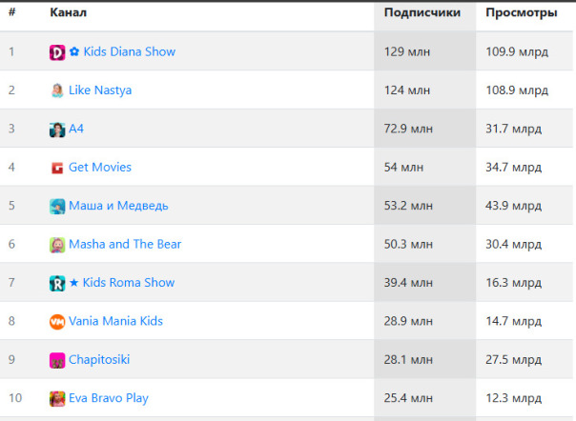Select the 28.9 млн subscribers cell
Screen dimensions: 576x421
(x=425, y=321)
